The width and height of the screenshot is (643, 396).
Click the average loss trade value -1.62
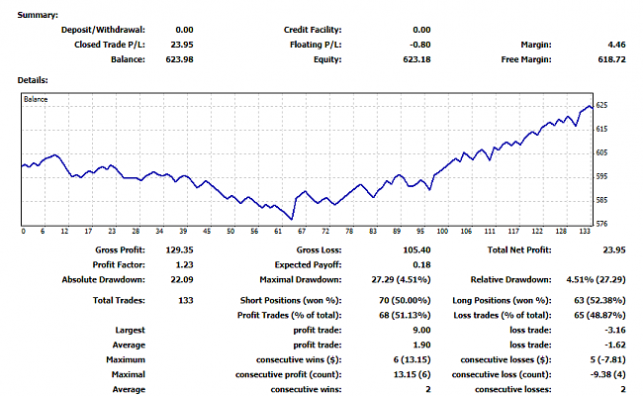(615, 345)
